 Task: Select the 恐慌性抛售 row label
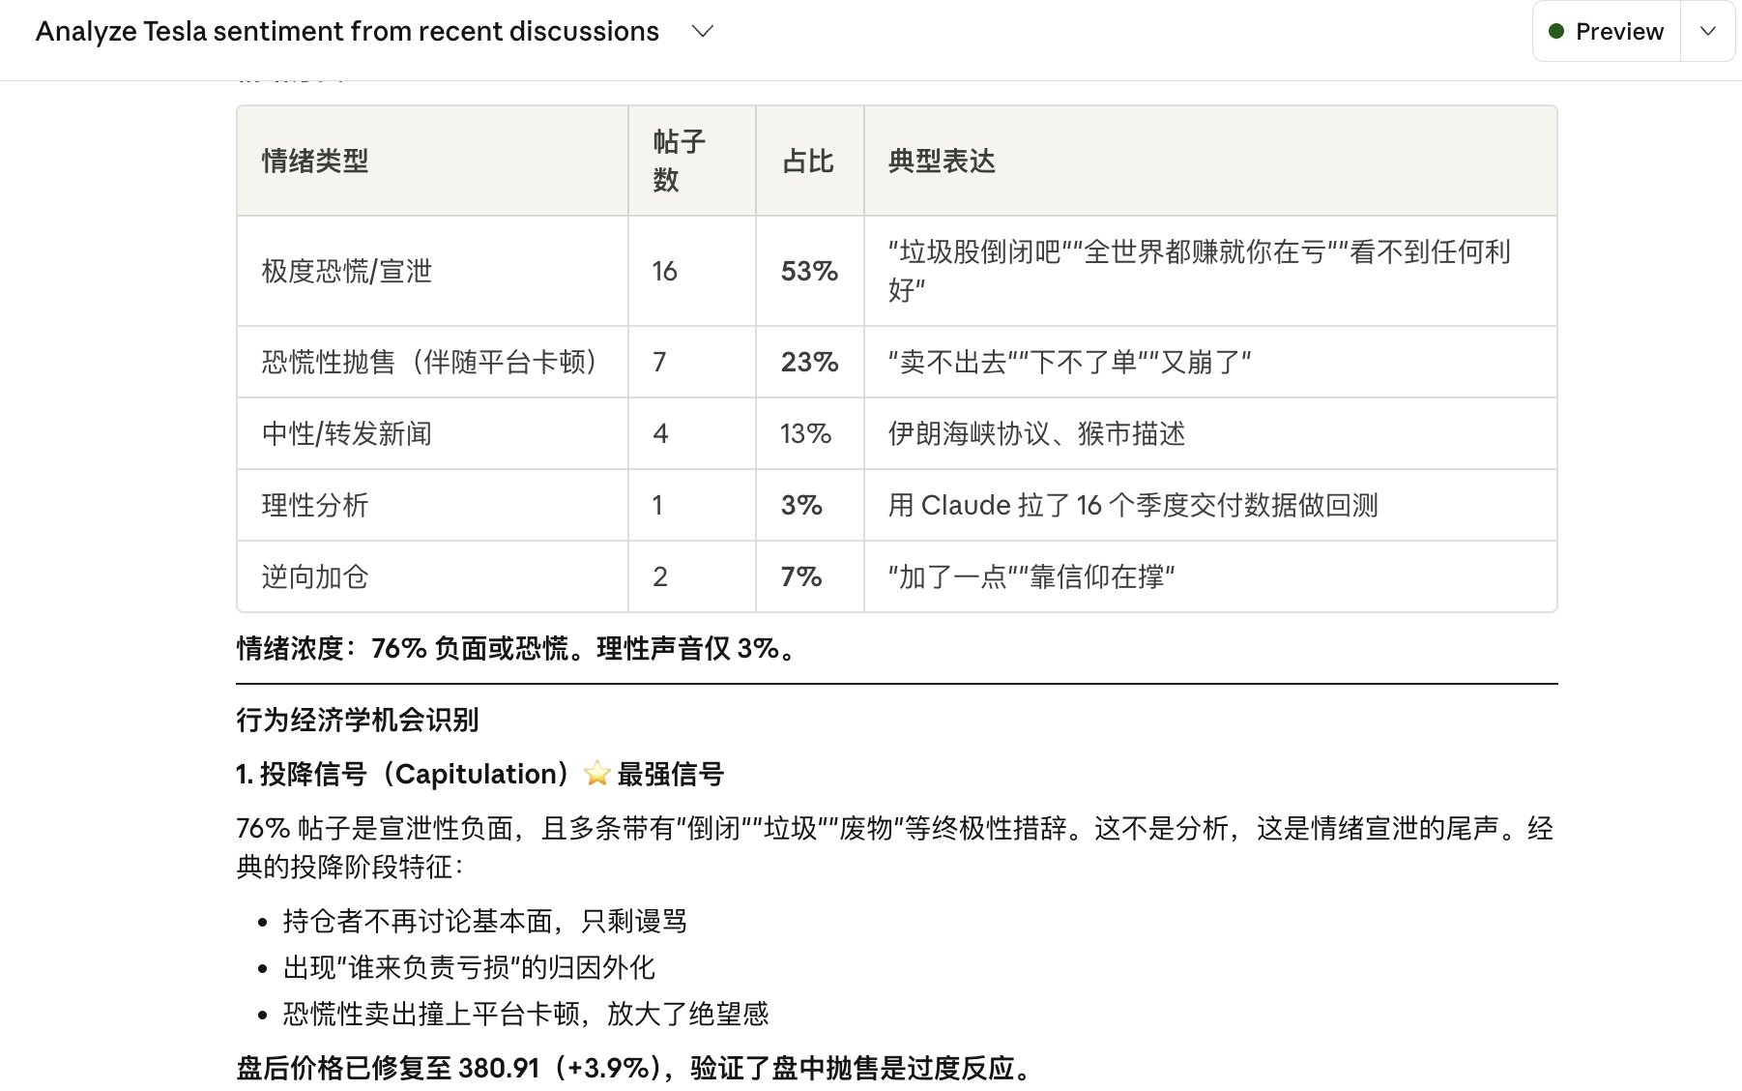click(429, 362)
